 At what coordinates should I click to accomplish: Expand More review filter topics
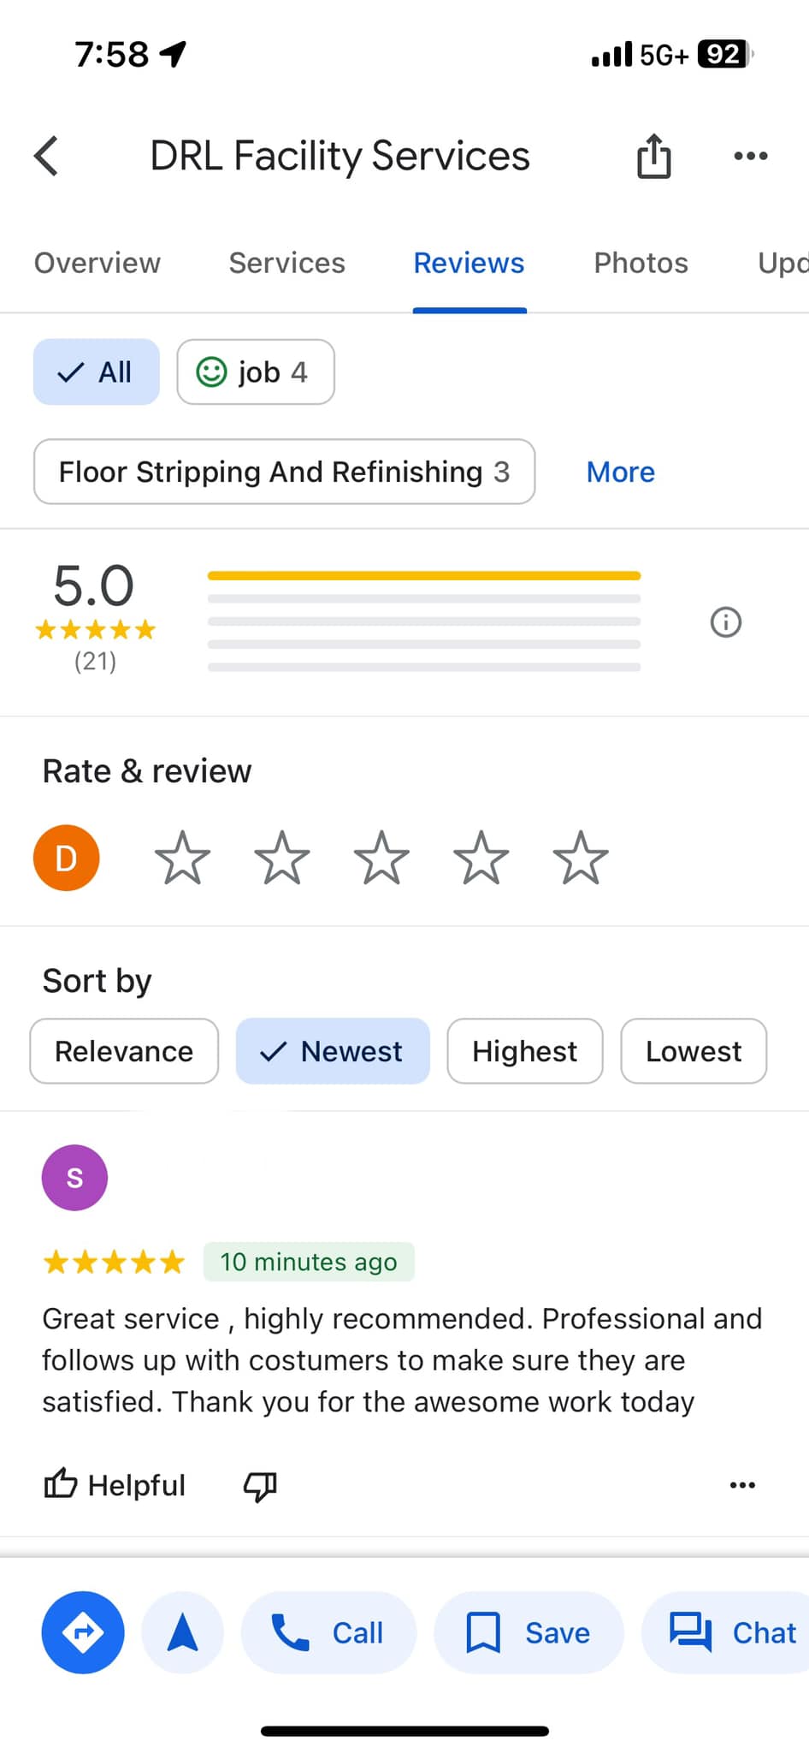point(620,472)
